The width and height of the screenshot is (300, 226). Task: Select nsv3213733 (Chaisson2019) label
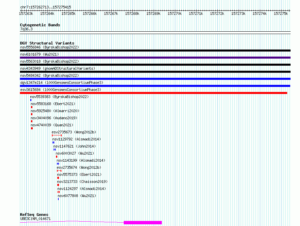[82, 182]
